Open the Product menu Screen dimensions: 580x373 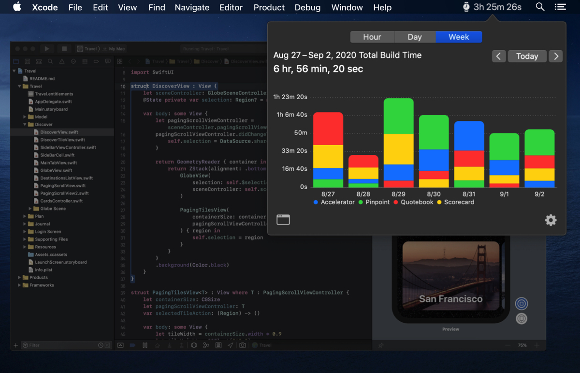[269, 7]
